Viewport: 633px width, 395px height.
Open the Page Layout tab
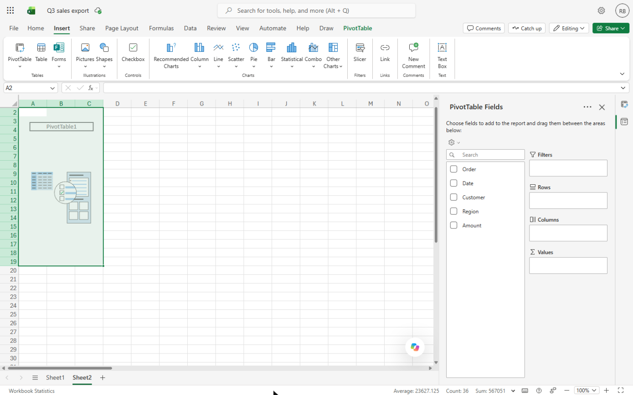click(122, 28)
